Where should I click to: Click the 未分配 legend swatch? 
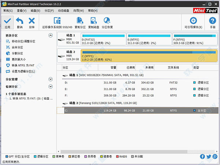pyautogui.click(x=132, y=157)
